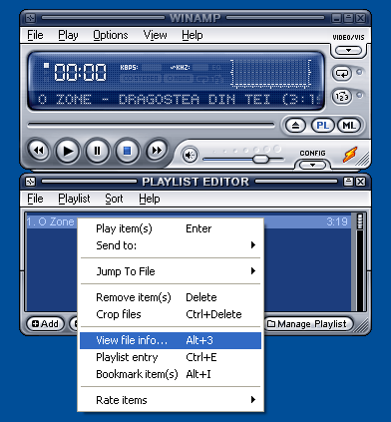This screenshot has height=422, width=391.
Task: Toggle windowshade mode on Playlist Editor
Action: [x=348, y=182]
